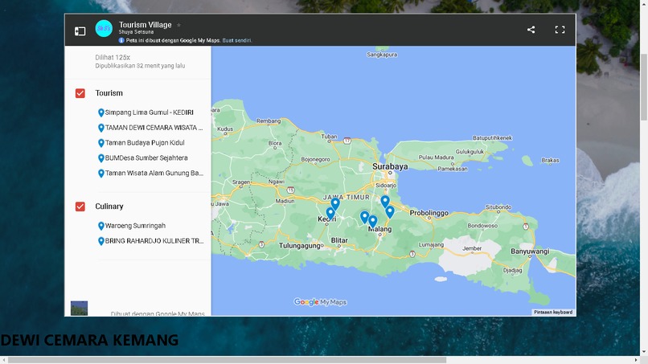Collapse the map legend panel icon
The height and width of the screenshot is (364, 648).
click(x=80, y=31)
